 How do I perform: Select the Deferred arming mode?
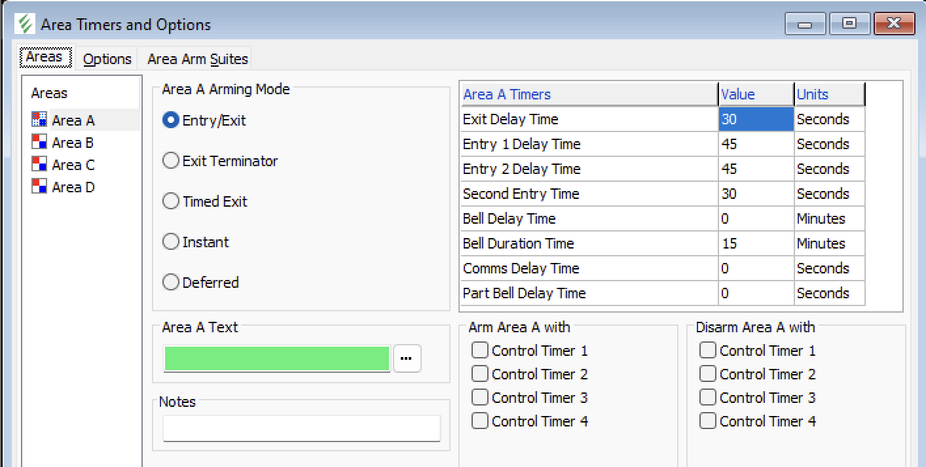[171, 283]
